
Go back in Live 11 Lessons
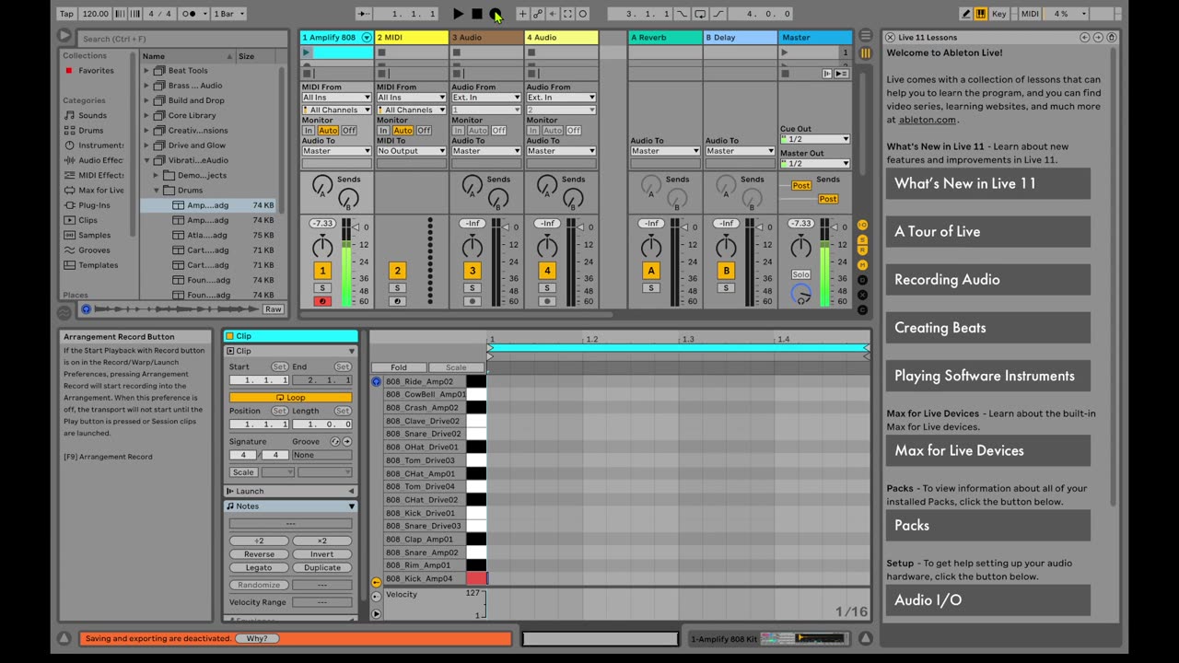coord(1085,37)
